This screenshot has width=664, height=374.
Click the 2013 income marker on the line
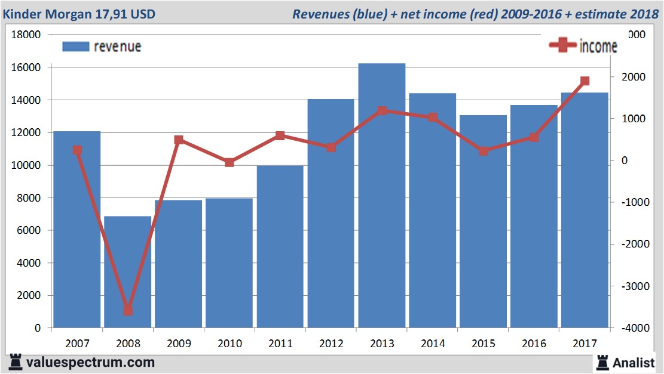pyautogui.click(x=382, y=111)
